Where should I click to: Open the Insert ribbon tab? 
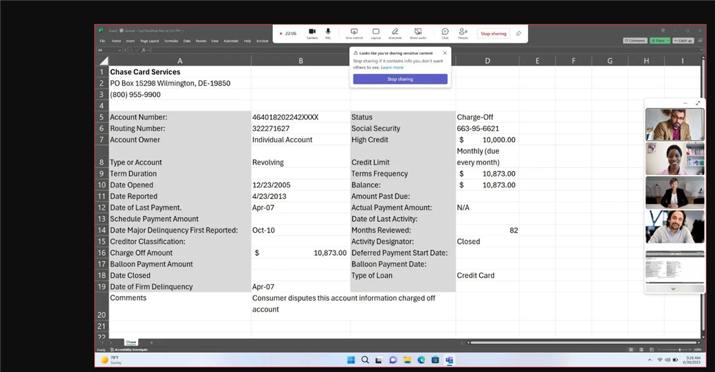[x=131, y=41]
